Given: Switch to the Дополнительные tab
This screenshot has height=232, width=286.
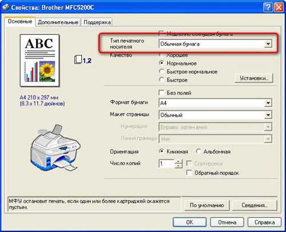Looking at the screenshot, I should tap(58, 22).
